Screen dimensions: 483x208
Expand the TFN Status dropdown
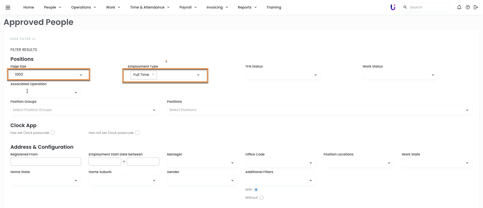point(283,75)
